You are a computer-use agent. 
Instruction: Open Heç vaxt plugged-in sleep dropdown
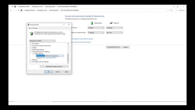(115, 33)
